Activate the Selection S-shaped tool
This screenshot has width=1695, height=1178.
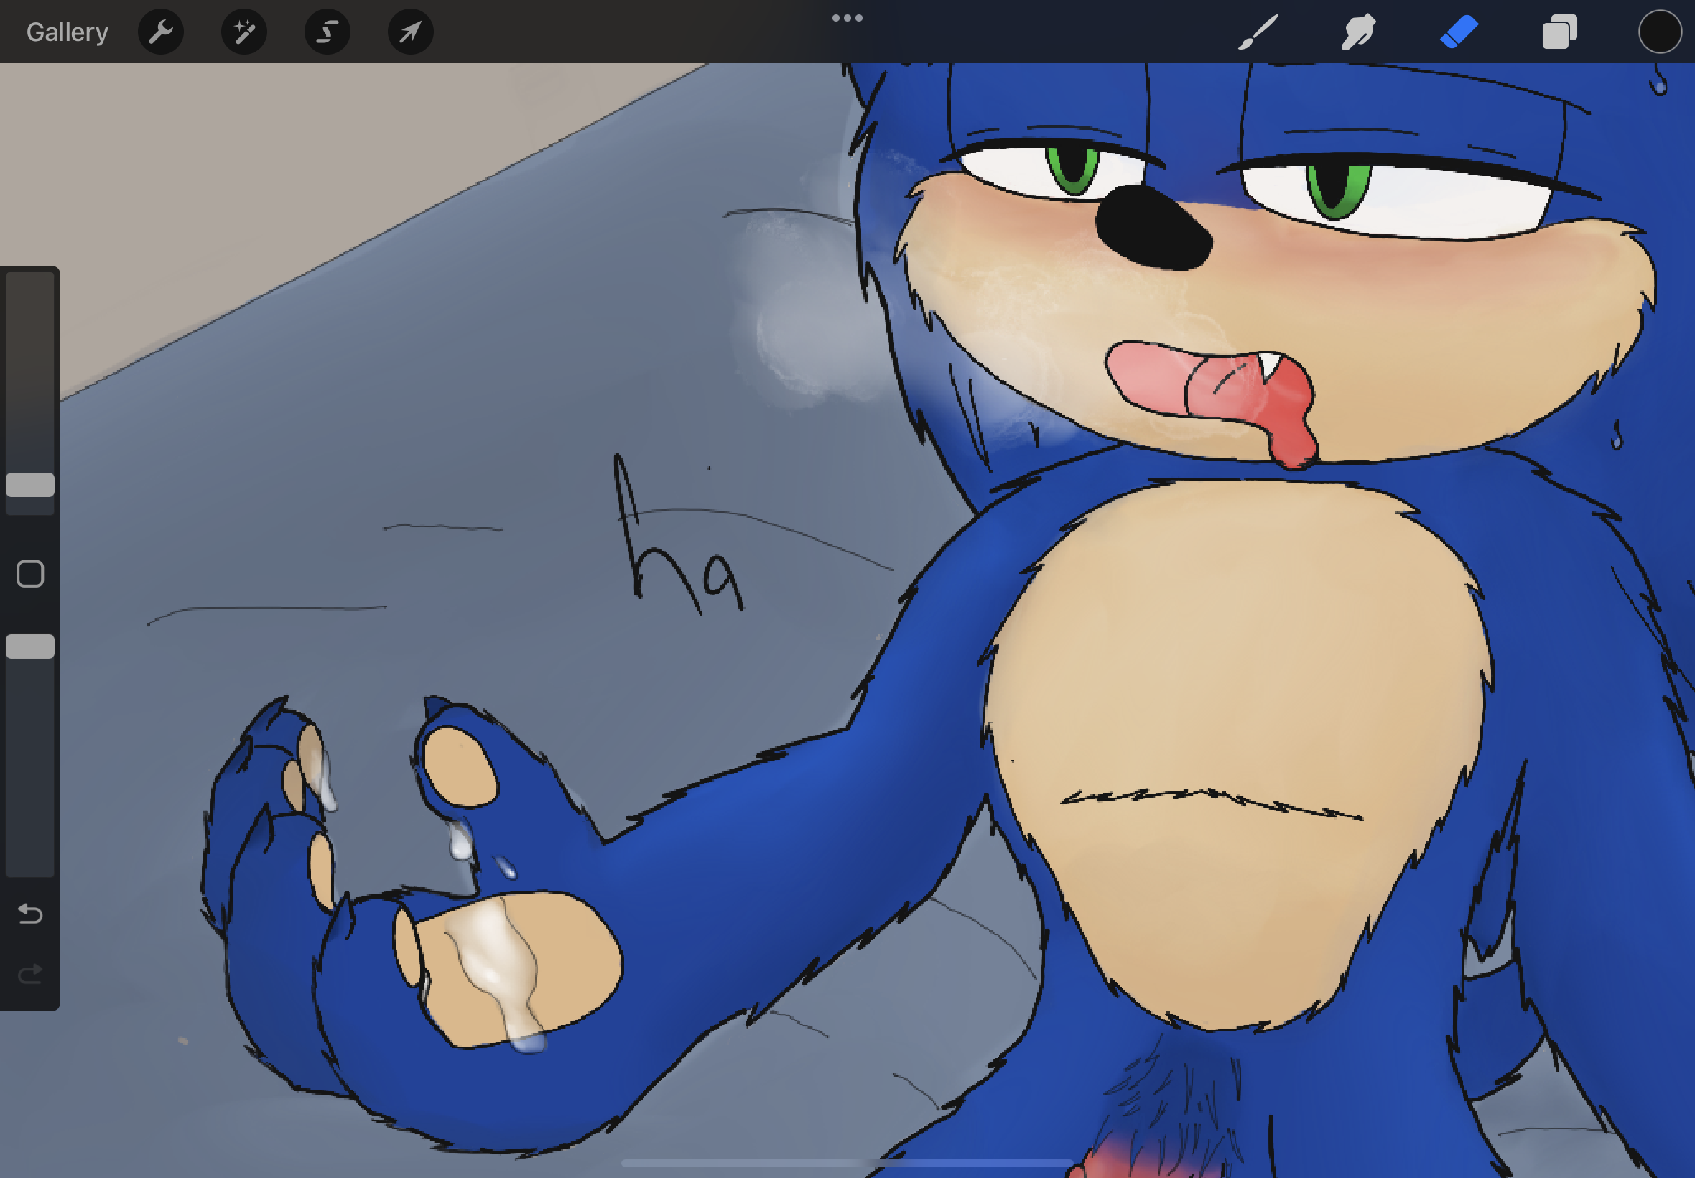click(x=328, y=32)
